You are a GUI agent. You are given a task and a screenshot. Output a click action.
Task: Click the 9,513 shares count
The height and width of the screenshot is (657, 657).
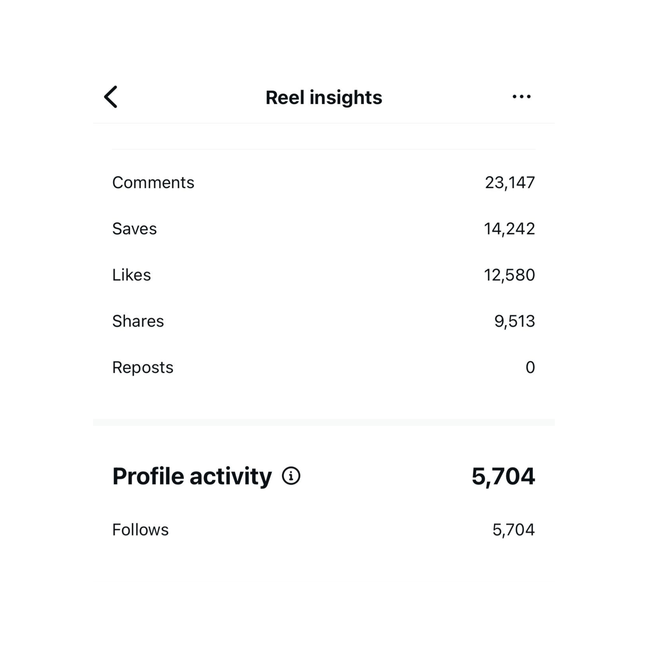pyautogui.click(x=515, y=321)
